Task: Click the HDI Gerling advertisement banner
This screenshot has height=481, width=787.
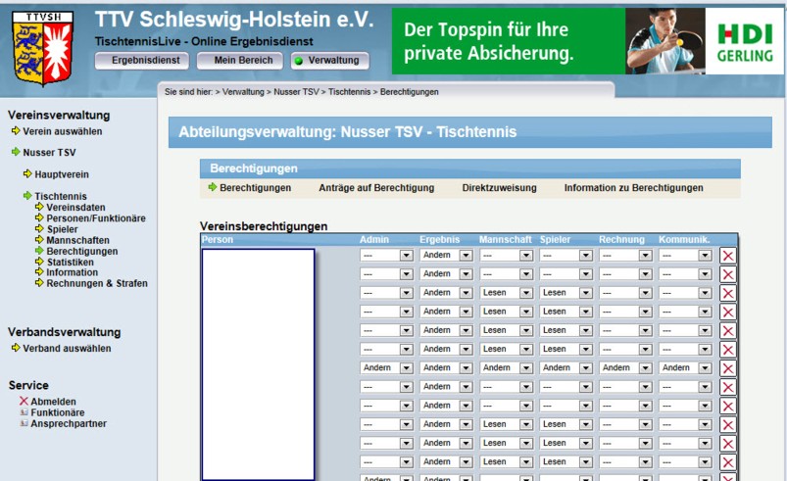Action: [x=586, y=41]
